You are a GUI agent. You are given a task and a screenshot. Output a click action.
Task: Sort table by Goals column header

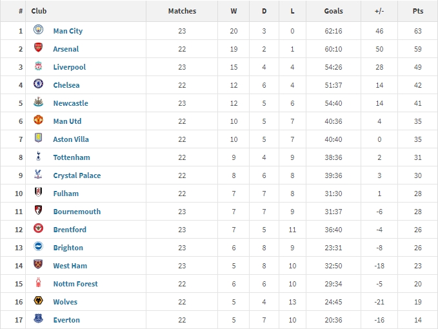[x=333, y=11]
